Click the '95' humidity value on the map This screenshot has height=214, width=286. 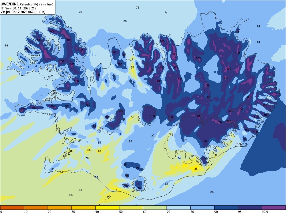pyautogui.click(x=130, y=81)
